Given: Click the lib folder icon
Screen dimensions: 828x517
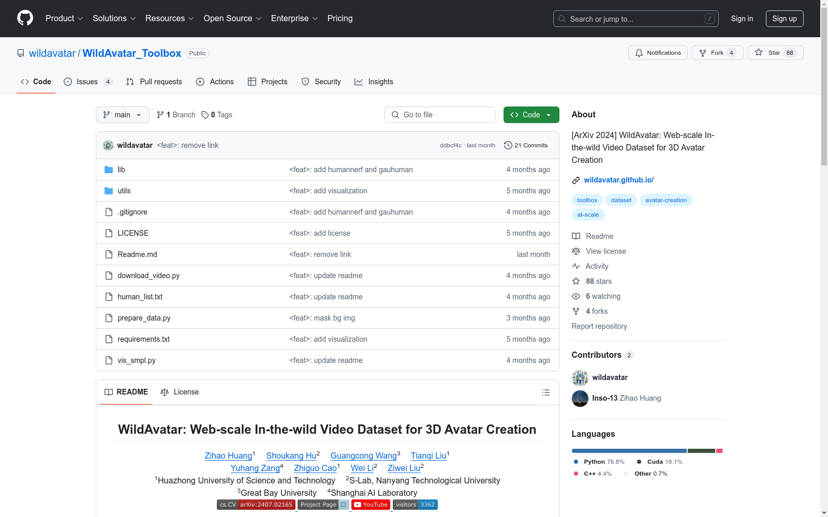Looking at the screenshot, I should point(109,170).
